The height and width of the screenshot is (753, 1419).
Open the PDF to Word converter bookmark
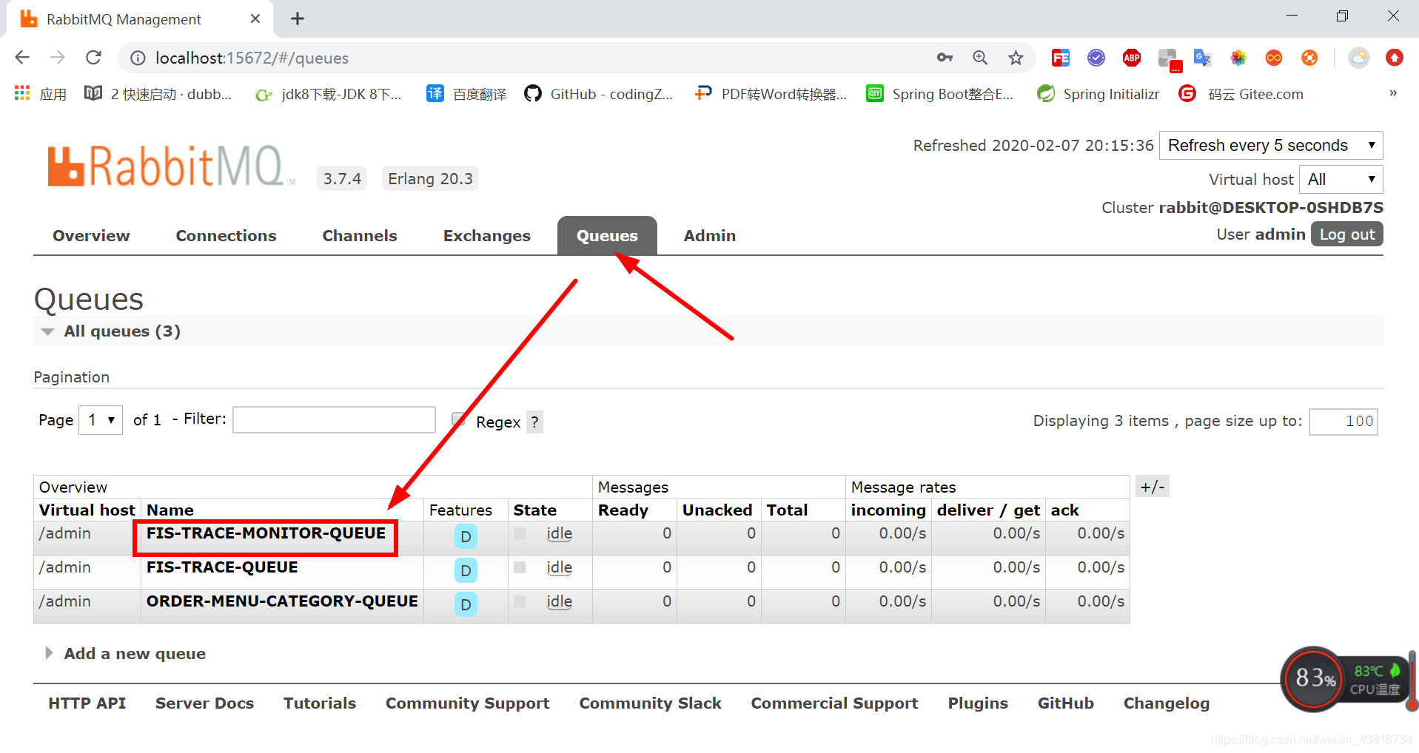771,94
